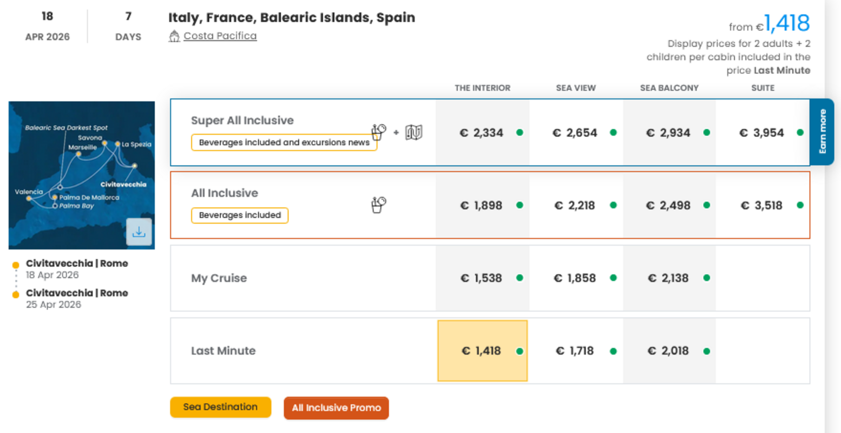Click the excursions map icon

click(x=413, y=132)
